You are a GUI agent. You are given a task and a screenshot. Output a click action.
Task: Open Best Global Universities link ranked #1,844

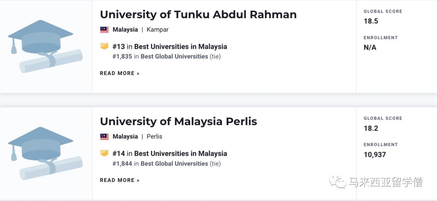(174, 163)
